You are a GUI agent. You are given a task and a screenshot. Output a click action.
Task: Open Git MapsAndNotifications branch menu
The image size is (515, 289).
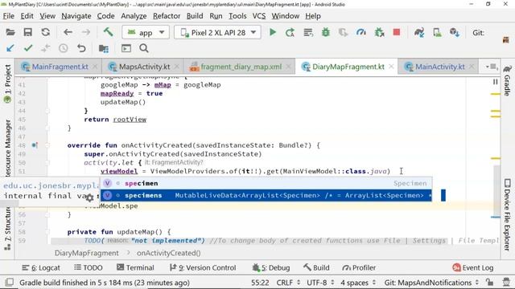pyautogui.click(x=431, y=283)
